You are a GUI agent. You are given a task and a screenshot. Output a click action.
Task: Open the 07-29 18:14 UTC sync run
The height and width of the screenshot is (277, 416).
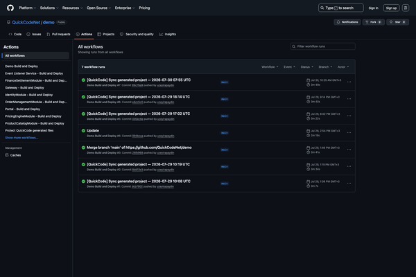pos(138,97)
